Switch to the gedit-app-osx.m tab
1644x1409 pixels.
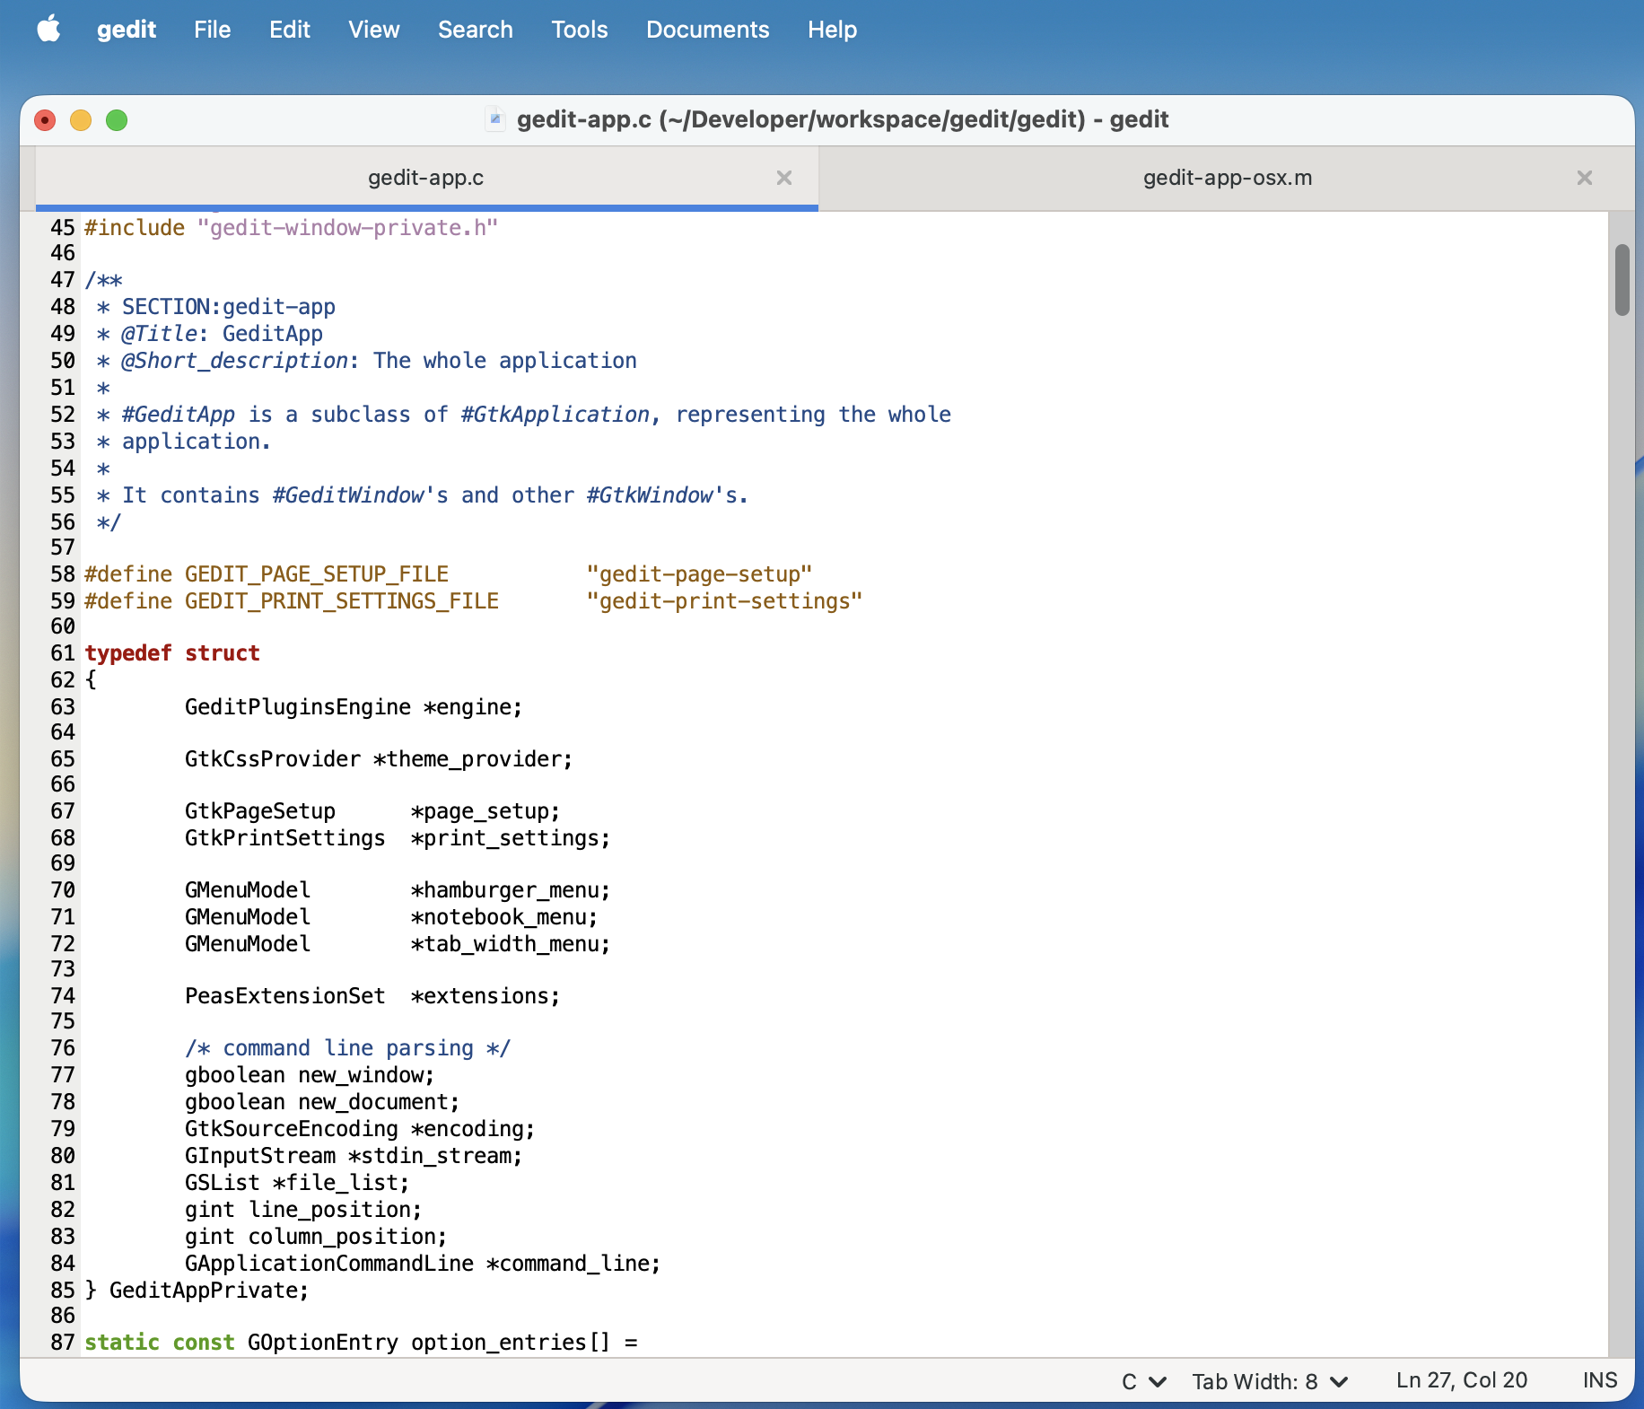(1228, 178)
